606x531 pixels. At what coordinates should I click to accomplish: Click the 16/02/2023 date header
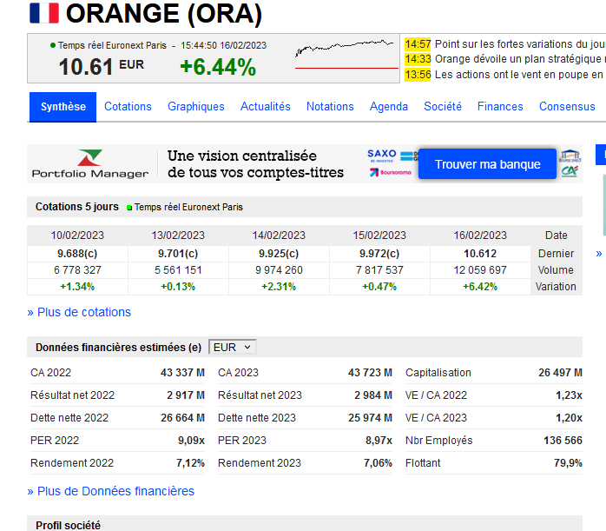click(x=480, y=236)
